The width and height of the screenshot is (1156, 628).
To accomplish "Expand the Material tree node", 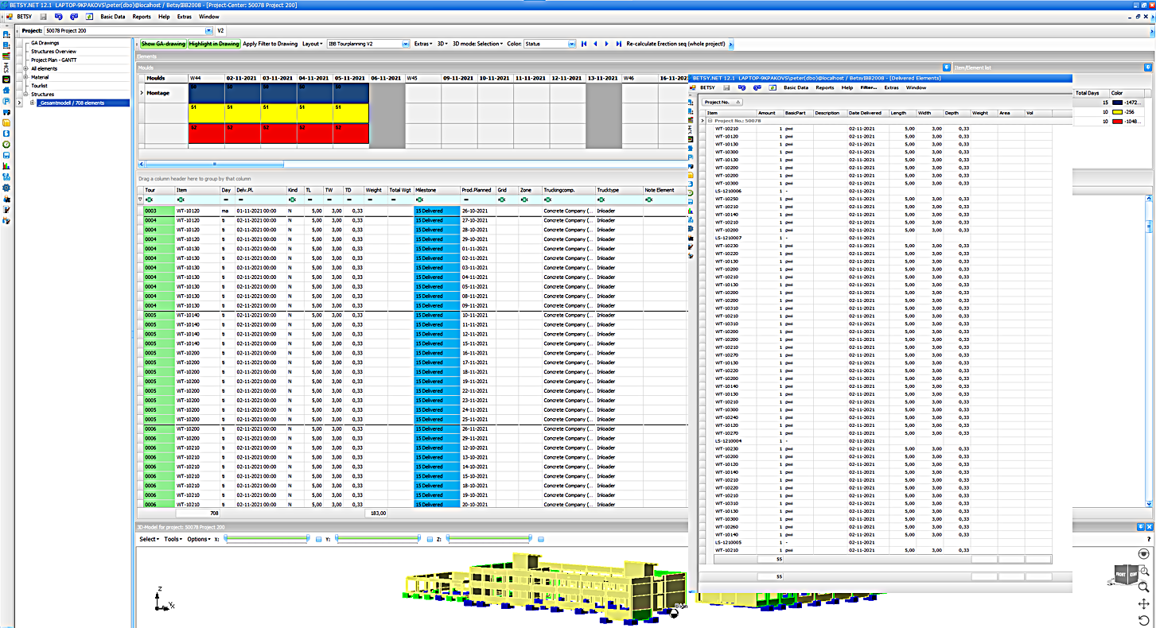I will tap(25, 77).
